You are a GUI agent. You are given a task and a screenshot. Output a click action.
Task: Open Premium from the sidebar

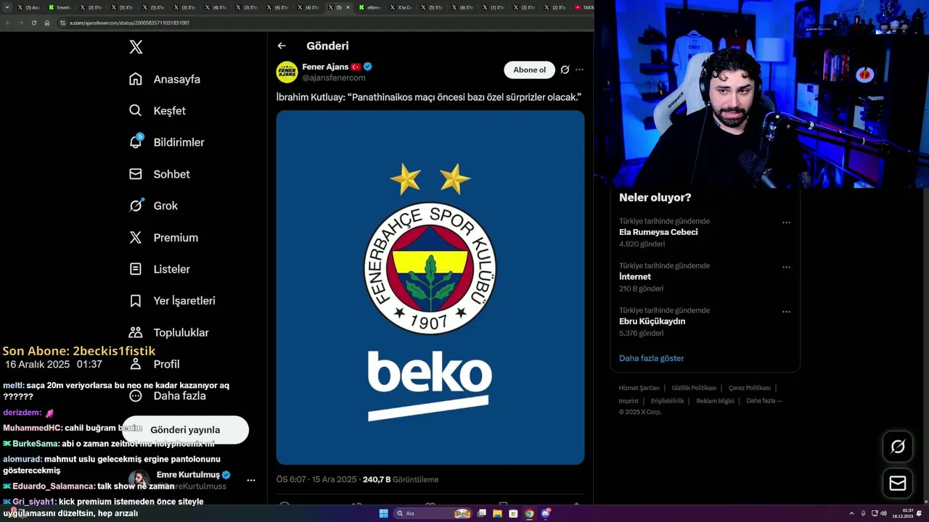click(x=163, y=237)
